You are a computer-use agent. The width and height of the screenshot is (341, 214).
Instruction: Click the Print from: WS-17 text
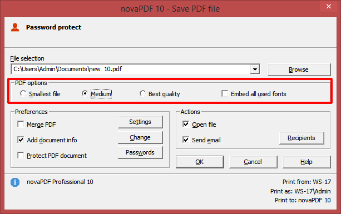[307, 182]
